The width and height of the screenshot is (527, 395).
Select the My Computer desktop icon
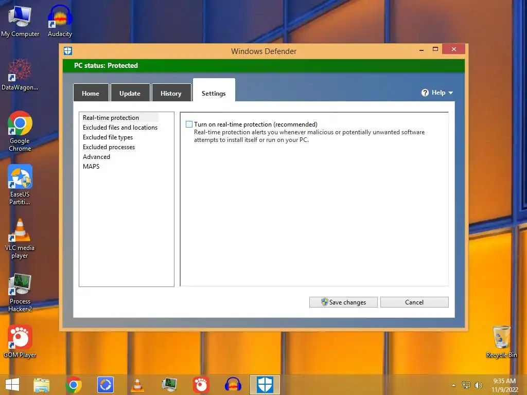[x=20, y=22]
